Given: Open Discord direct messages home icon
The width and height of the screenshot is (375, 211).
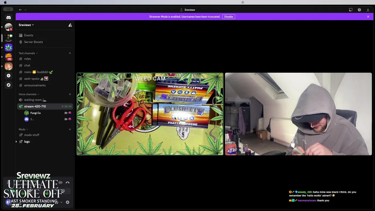Looking at the screenshot, I should tap(8, 18).
